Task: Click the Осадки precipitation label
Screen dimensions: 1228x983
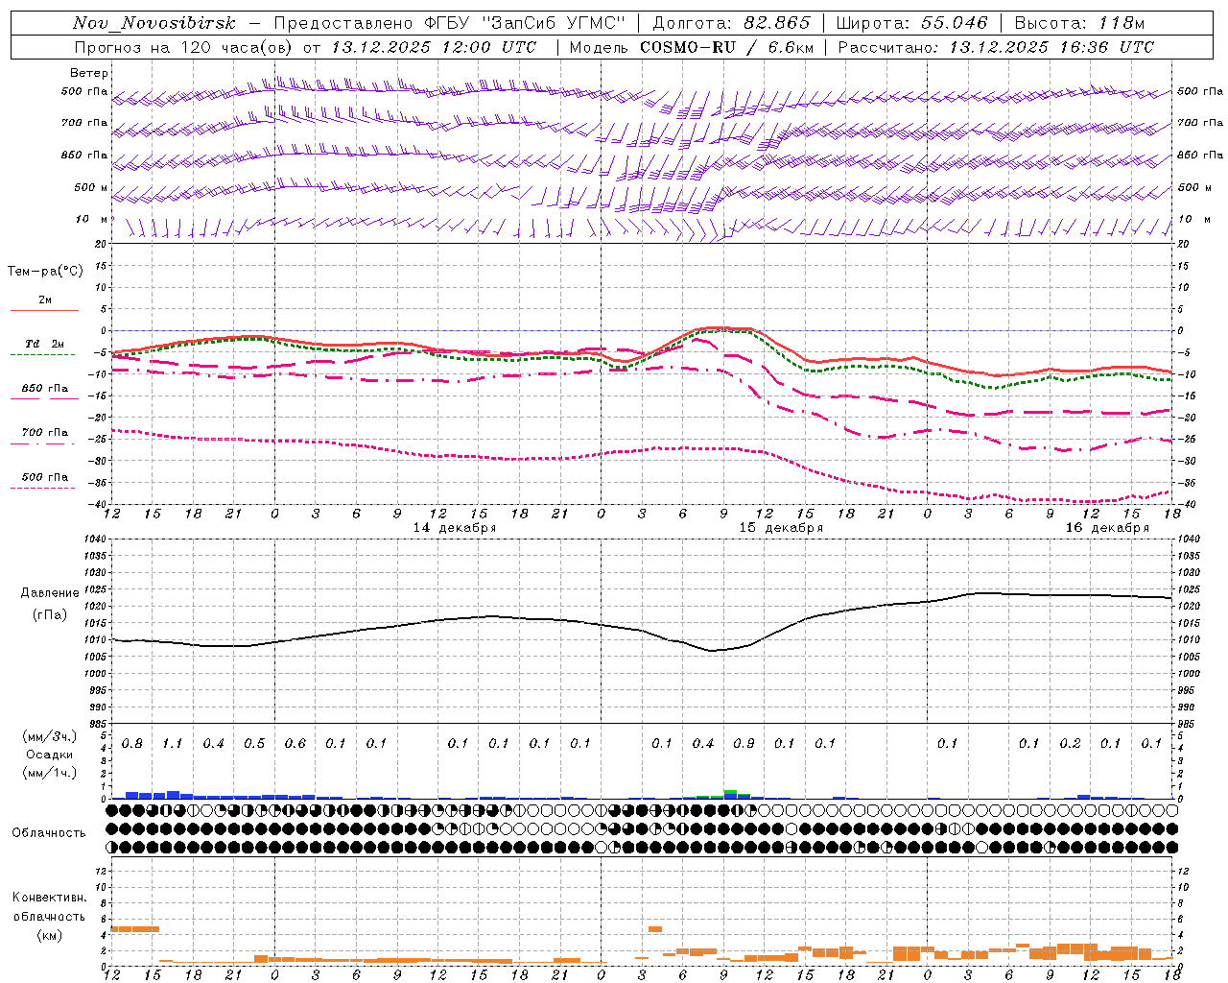Action: (x=50, y=755)
